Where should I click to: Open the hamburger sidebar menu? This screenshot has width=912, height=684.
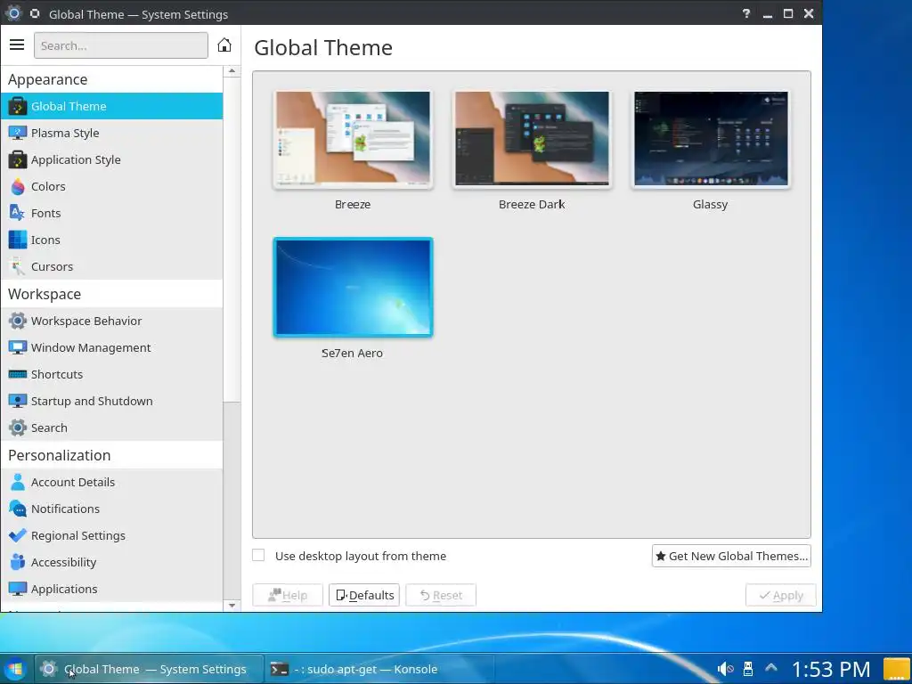coord(17,45)
